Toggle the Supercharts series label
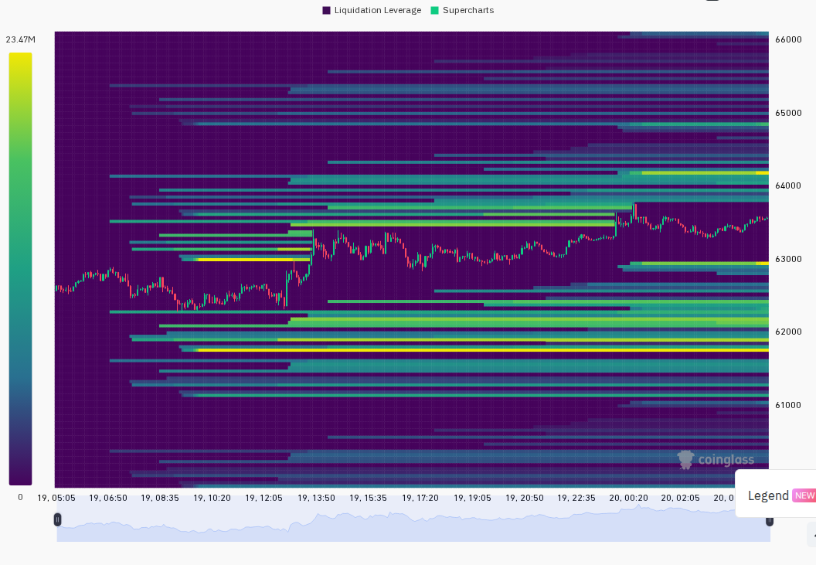 pyautogui.click(x=468, y=10)
